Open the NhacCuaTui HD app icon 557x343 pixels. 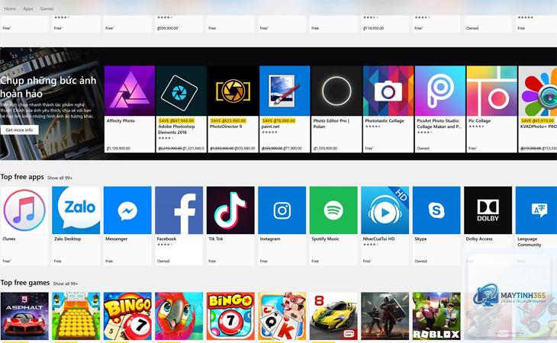[385, 210]
